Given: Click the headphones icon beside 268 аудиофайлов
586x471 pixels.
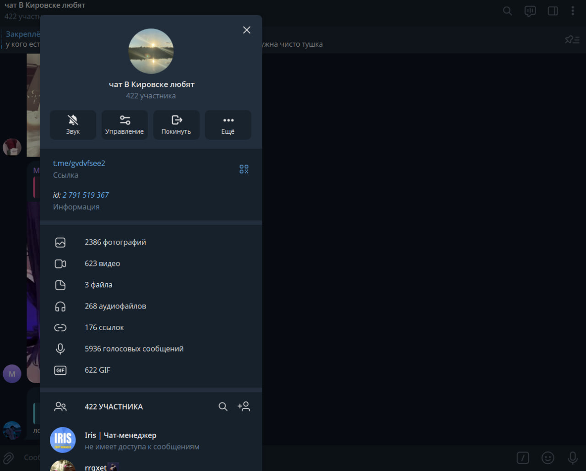Looking at the screenshot, I should coord(60,306).
